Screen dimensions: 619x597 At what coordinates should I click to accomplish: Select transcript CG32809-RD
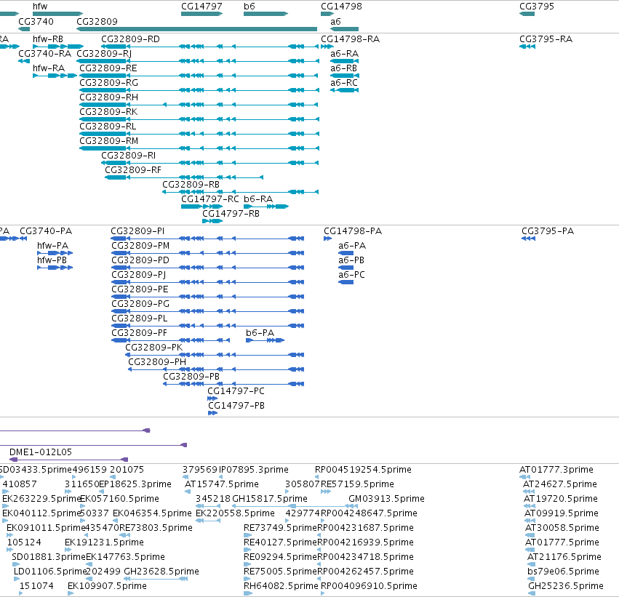pyautogui.click(x=210, y=47)
